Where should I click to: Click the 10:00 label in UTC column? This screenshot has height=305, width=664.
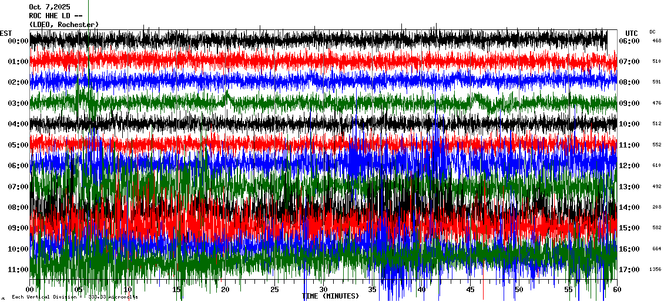click(629, 124)
